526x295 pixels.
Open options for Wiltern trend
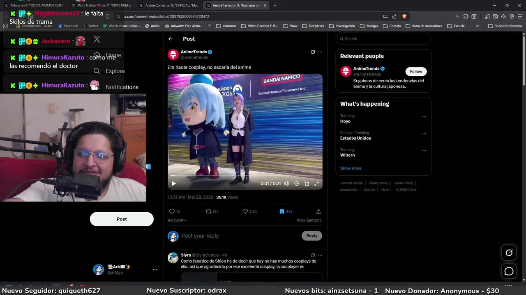pyautogui.click(x=424, y=150)
